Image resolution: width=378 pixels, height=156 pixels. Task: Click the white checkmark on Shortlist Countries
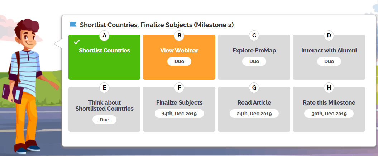pyautogui.click(x=77, y=42)
